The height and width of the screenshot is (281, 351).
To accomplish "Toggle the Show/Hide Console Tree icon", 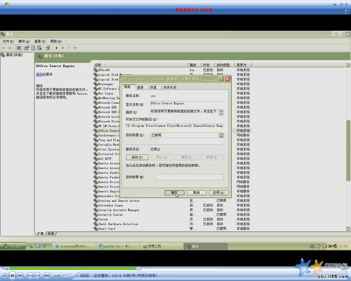I will (x=18, y=48).
